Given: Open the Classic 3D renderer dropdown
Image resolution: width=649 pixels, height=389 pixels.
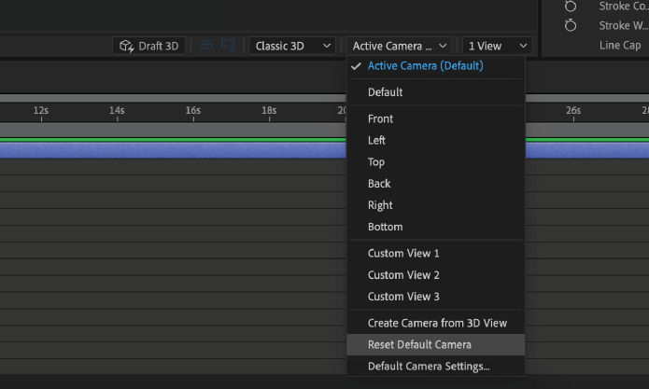Looking at the screenshot, I should (x=292, y=46).
